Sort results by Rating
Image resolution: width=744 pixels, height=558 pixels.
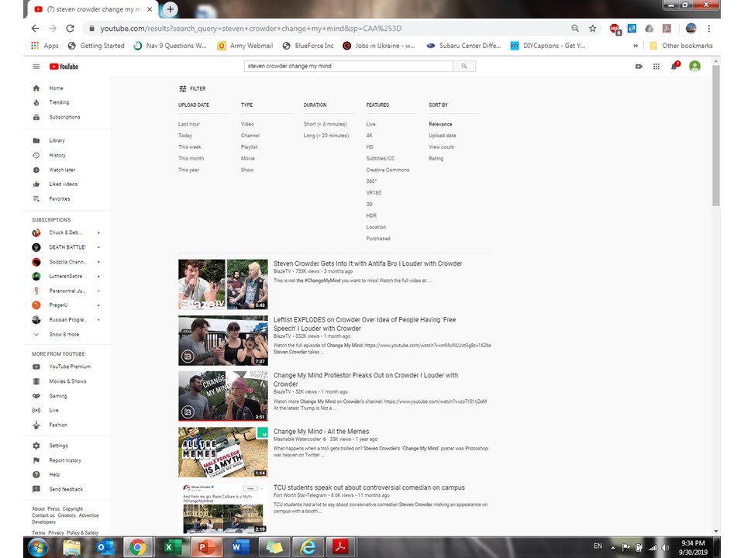coord(436,158)
